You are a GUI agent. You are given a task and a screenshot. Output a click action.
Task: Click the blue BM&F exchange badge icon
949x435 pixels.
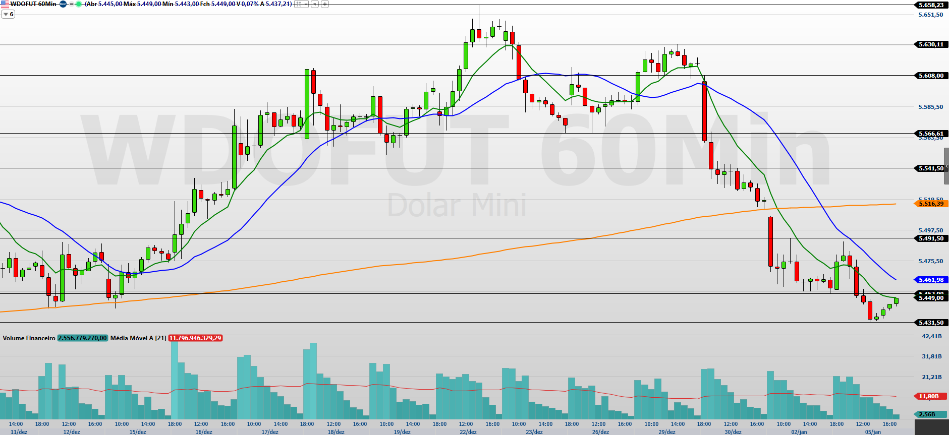63,4
